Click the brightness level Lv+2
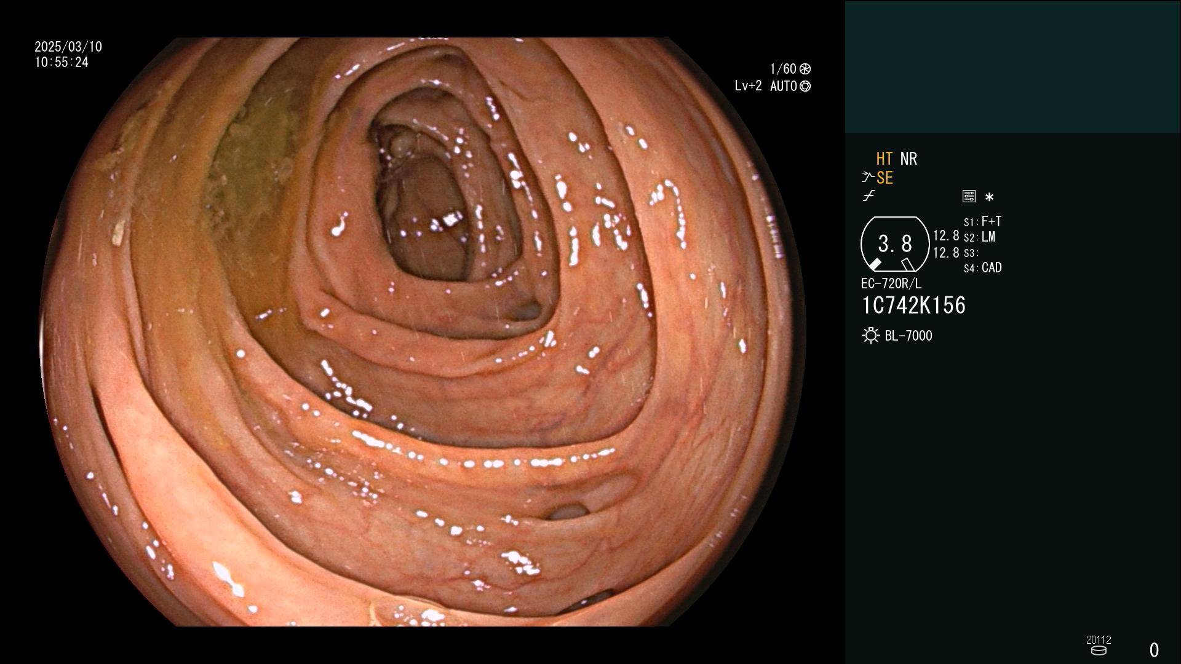This screenshot has height=664, width=1181. [x=748, y=86]
